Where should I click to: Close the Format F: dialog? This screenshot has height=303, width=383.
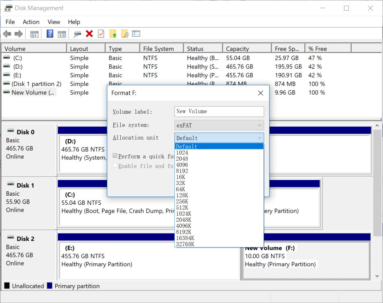click(x=261, y=93)
